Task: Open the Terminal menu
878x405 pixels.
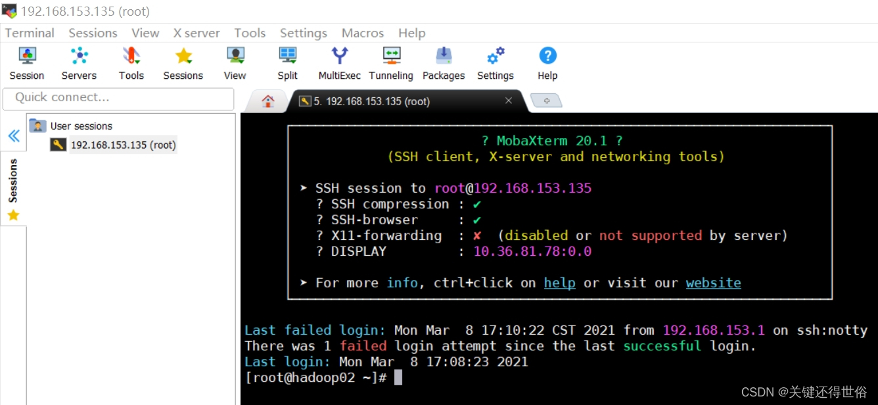Action: point(30,33)
